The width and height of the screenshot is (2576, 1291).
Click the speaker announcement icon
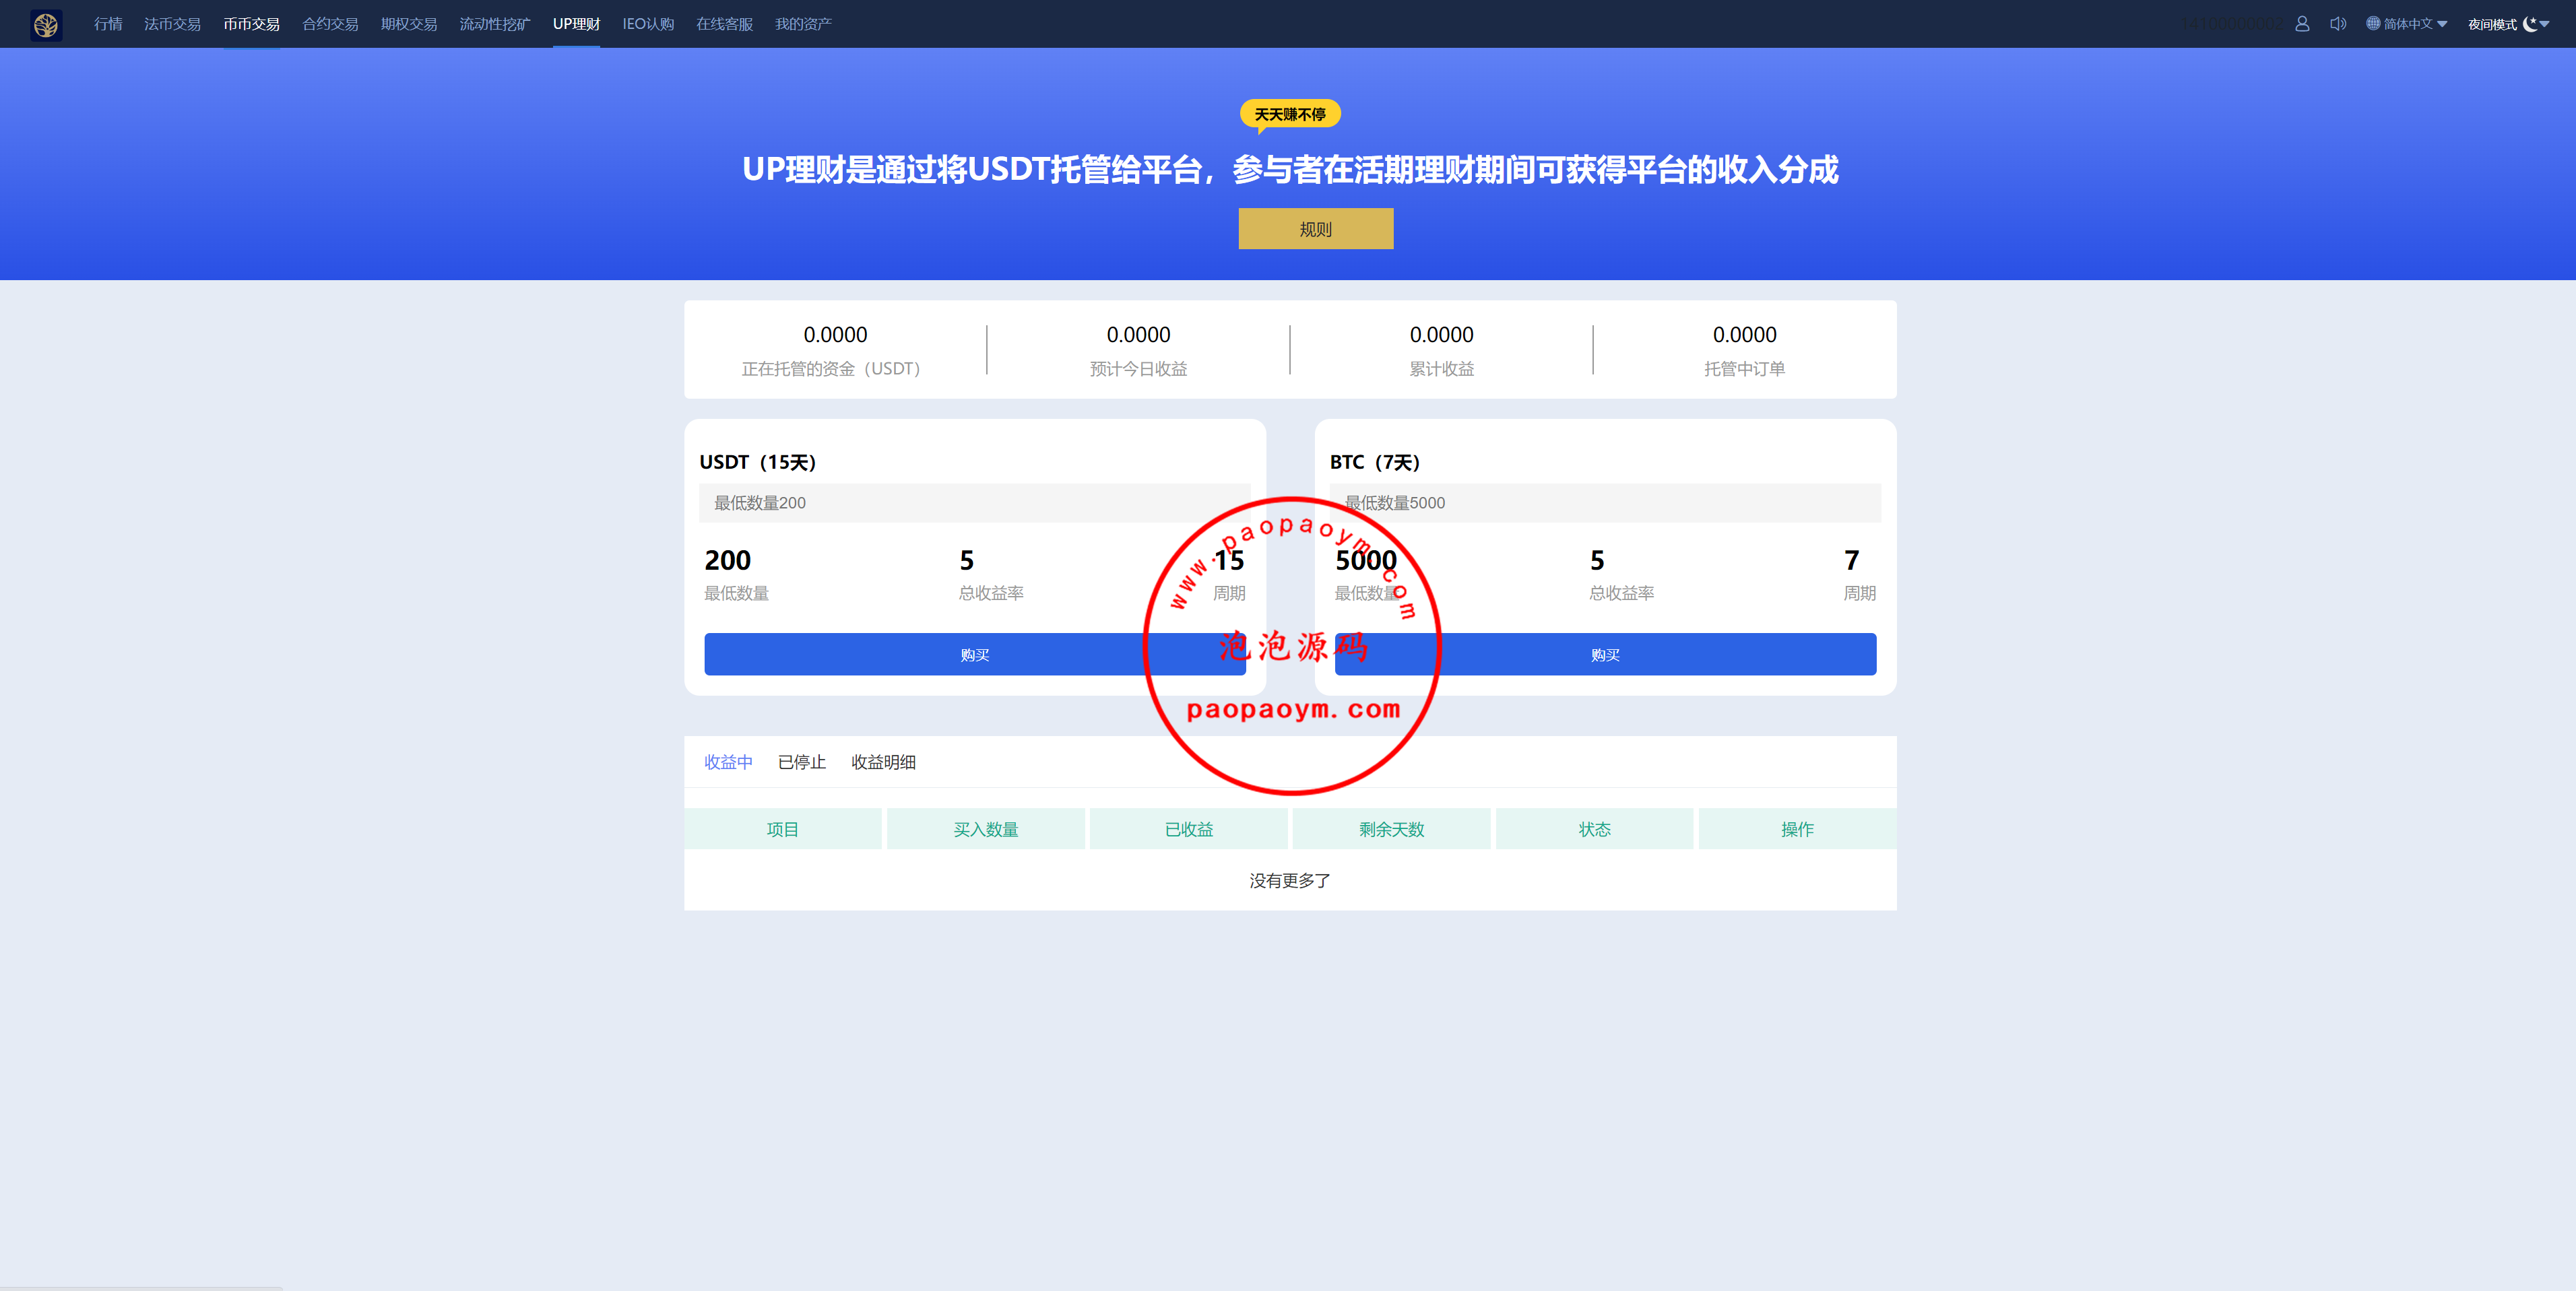click(x=2338, y=24)
